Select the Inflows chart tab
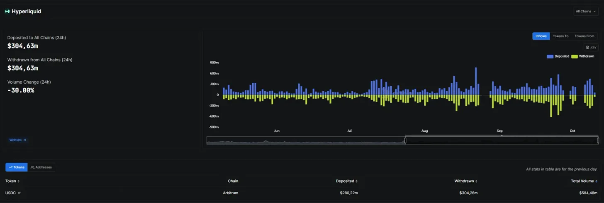Screen dimensions: 604x203 click(x=541, y=36)
